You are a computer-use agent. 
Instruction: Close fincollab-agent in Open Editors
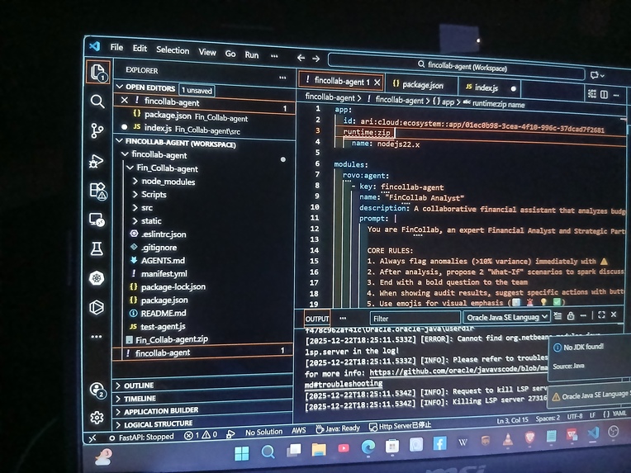(x=125, y=100)
